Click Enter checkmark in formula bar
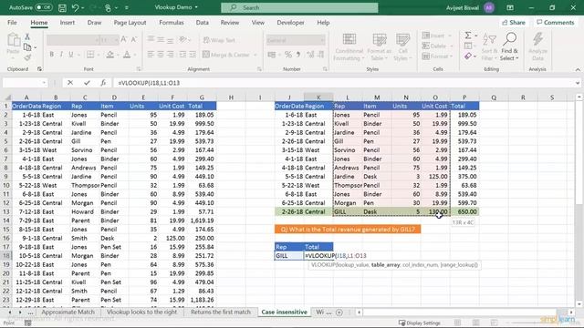The height and width of the screenshot is (328, 584). tap(87, 83)
